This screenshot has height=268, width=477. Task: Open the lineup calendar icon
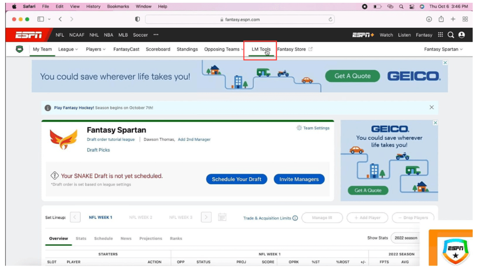point(222,217)
